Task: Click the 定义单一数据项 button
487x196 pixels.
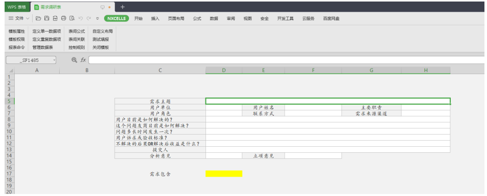Action: click(46, 31)
